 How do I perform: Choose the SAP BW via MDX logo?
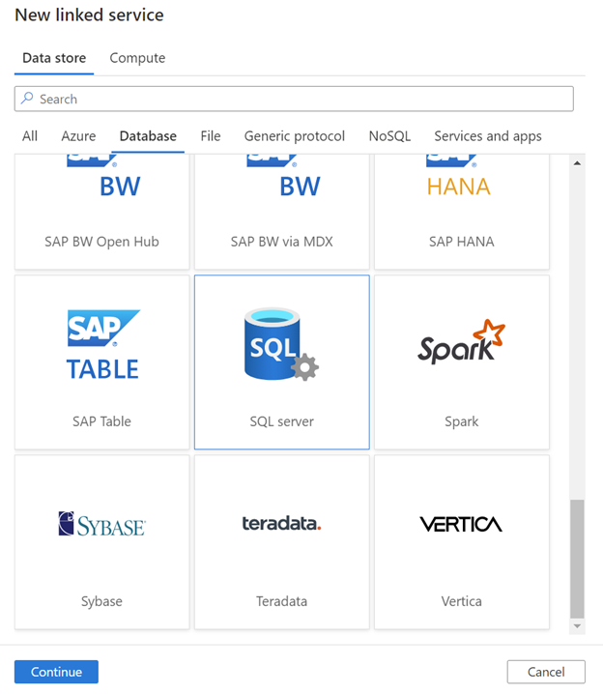click(x=283, y=176)
